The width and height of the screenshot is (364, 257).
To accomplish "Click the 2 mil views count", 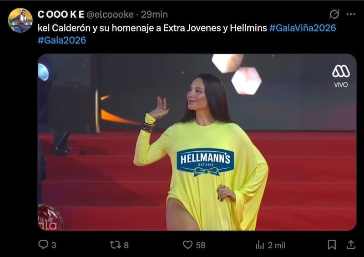I will pyautogui.click(x=277, y=245).
